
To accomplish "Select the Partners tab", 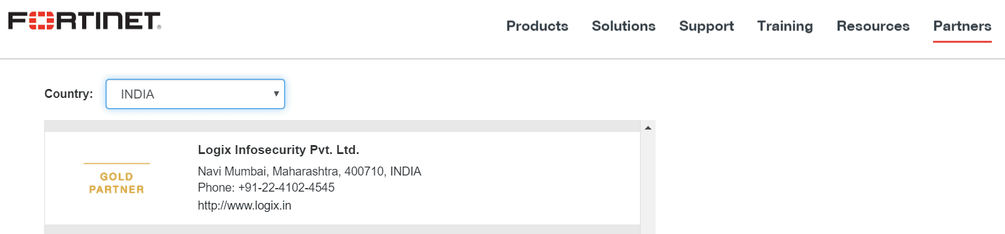I will [962, 26].
